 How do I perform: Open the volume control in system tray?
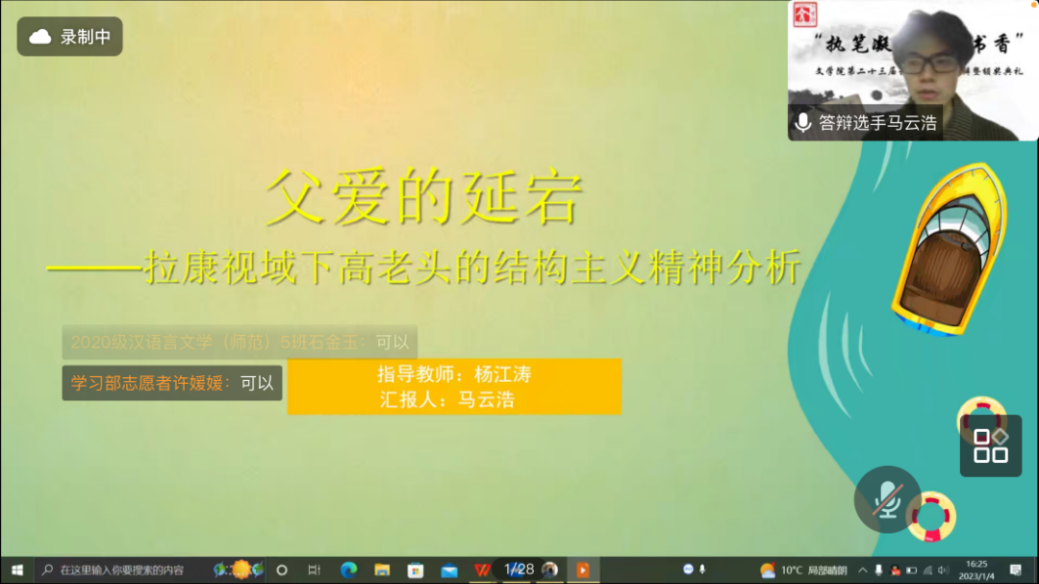[x=944, y=570]
